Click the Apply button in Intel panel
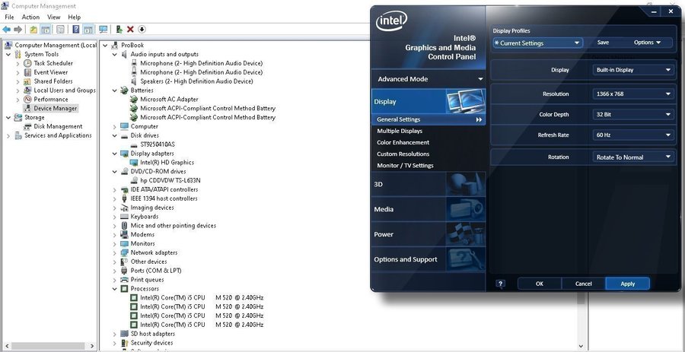685x352 pixels. click(x=628, y=284)
